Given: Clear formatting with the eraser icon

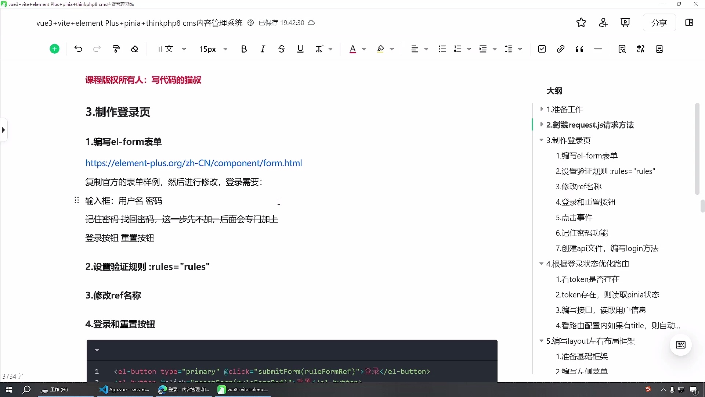Looking at the screenshot, I should point(135,49).
